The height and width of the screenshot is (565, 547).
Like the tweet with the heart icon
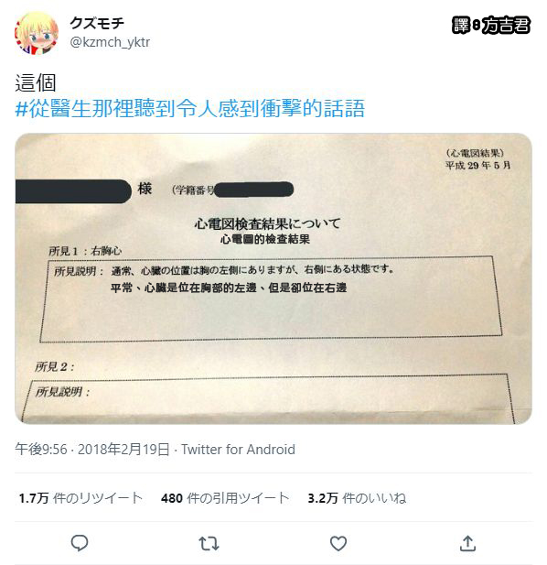coord(338,543)
